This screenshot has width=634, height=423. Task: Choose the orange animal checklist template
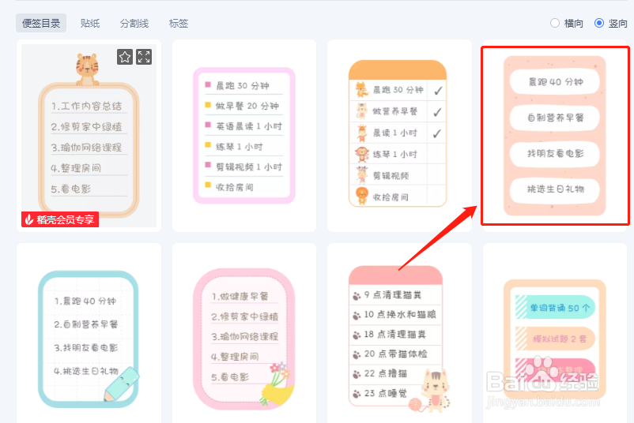[399, 136]
